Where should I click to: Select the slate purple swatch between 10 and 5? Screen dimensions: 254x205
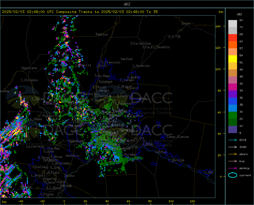tap(233, 129)
